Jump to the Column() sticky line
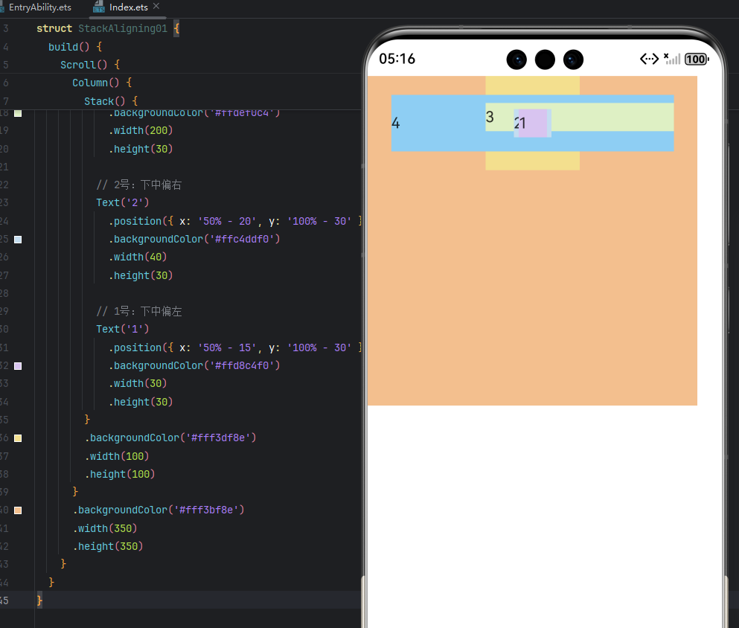The height and width of the screenshot is (628, 739). (102, 83)
